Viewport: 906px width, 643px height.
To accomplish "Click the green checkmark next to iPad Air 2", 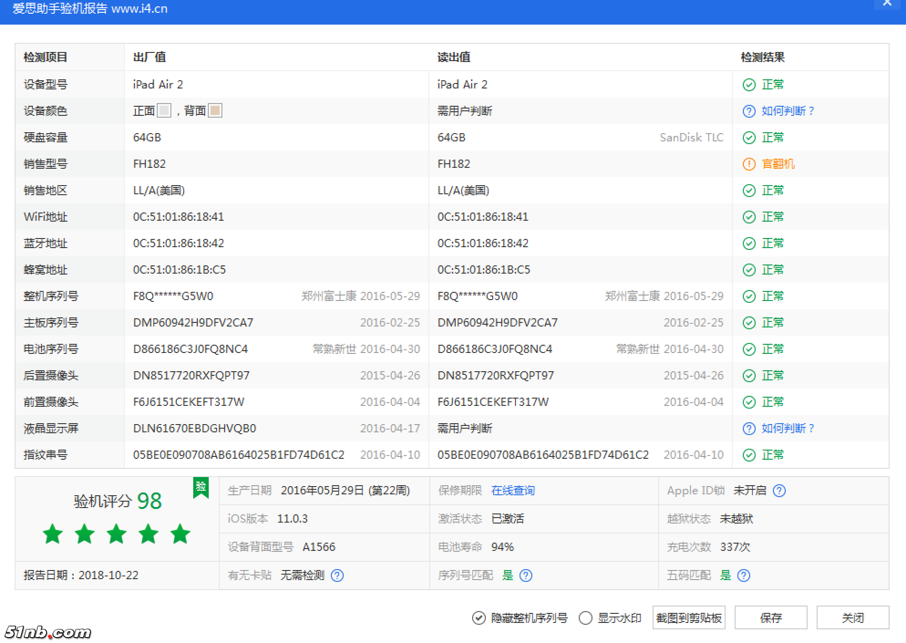I will [x=749, y=84].
